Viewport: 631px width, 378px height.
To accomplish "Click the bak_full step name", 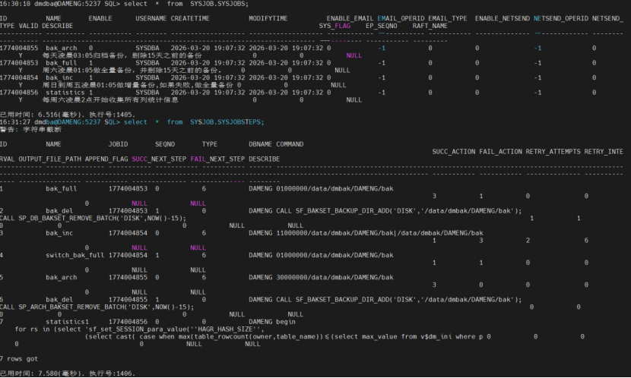I will click(x=61, y=189).
